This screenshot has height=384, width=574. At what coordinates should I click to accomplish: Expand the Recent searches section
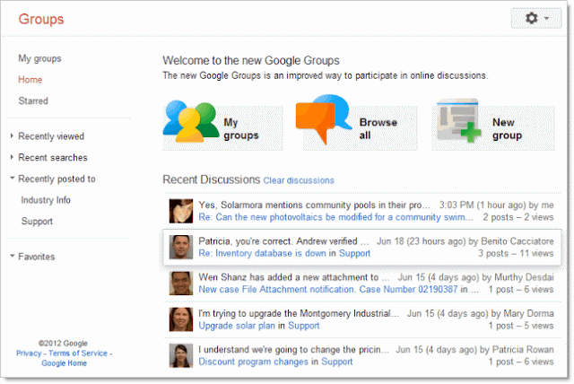click(x=12, y=157)
